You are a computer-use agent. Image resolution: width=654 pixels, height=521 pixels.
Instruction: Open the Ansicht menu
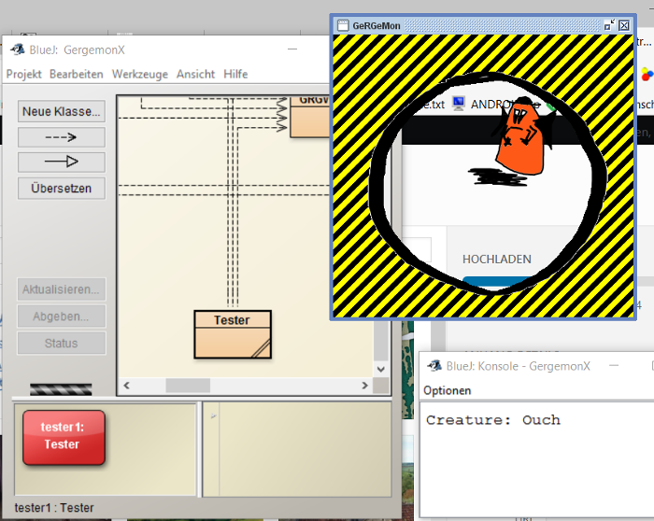[195, 74]
